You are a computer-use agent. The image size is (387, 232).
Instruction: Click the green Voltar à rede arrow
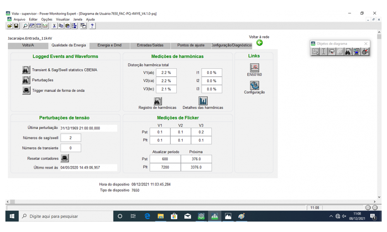pos(259,43)
